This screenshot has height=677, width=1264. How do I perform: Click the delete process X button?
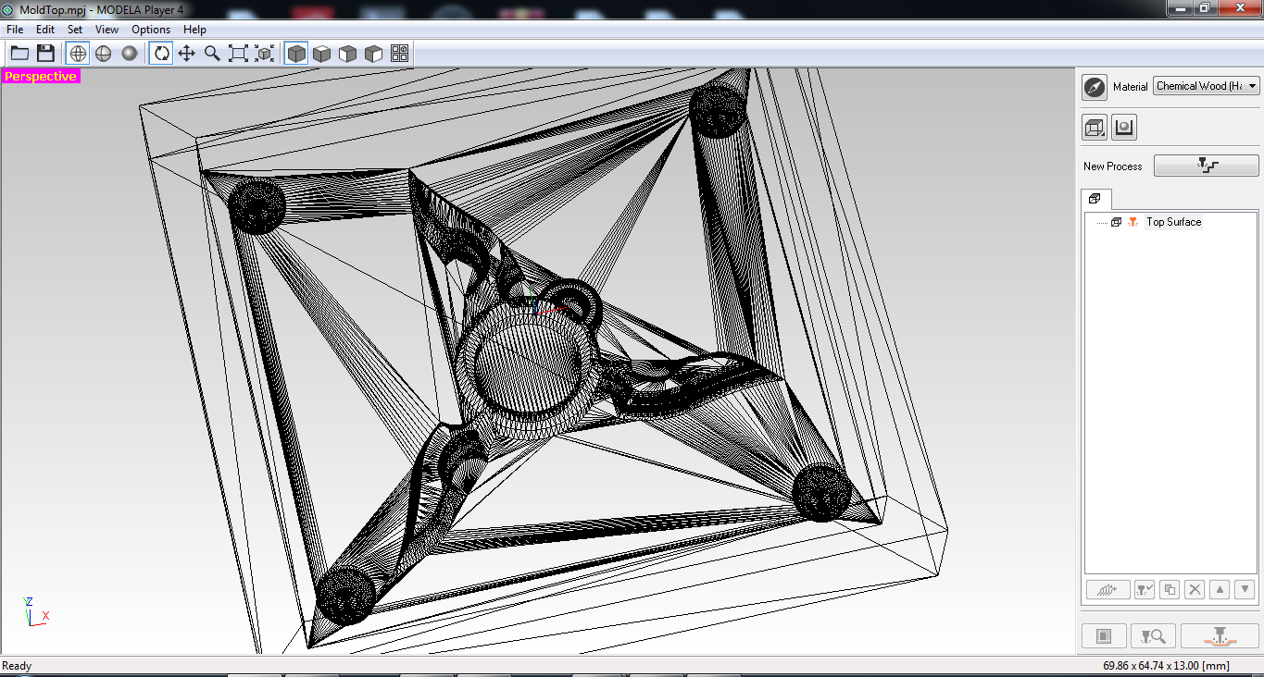tap(1195, 589)
